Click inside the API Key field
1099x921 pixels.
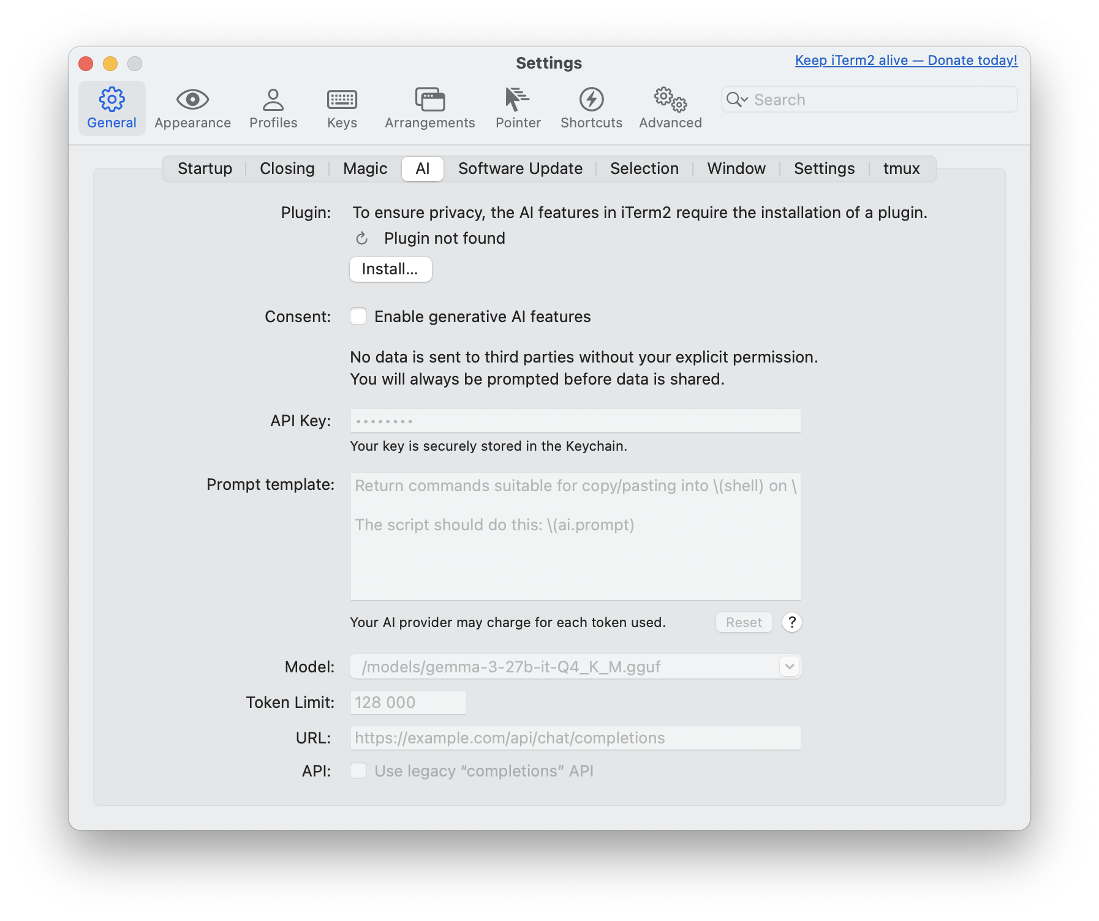coord(575,421)
